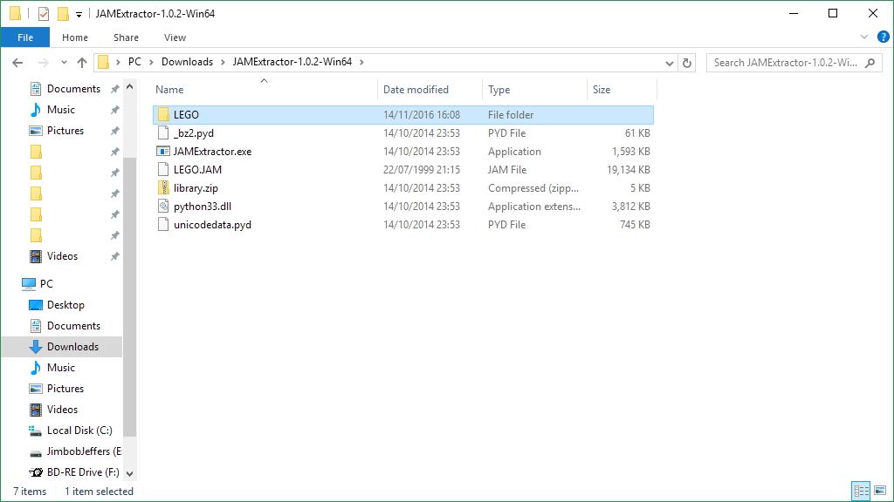The width and height of the screenshot is (894, 502).
Task: Click JAMExtractor-1.0.2-Win64 breadcrumb
Action: tap(292, 62)
